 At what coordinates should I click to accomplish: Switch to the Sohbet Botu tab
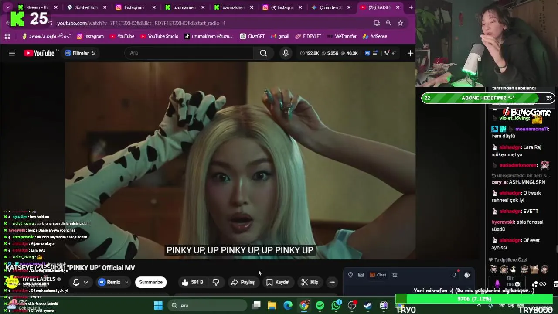(86, 7)
